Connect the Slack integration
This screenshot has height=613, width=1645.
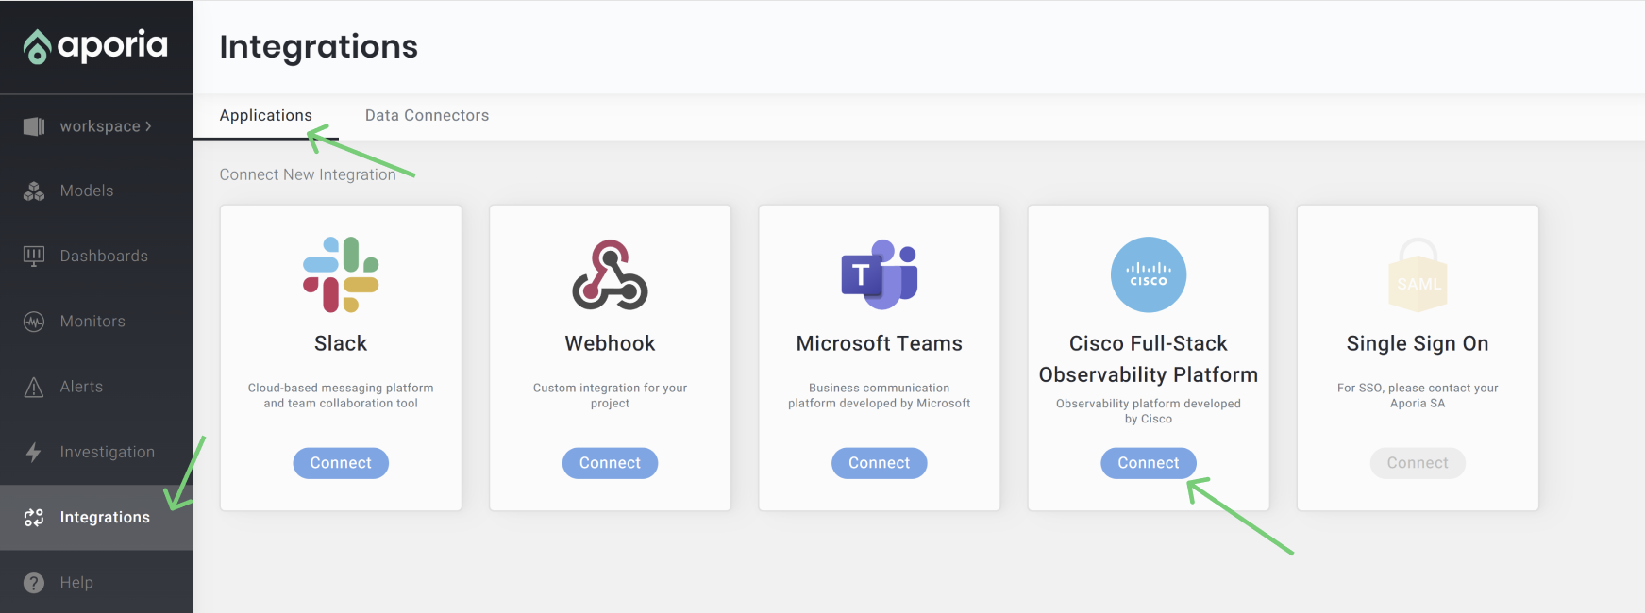[x=341, y=463]
